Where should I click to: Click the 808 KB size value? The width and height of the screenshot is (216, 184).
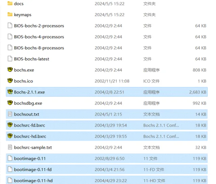click(199, 70)
